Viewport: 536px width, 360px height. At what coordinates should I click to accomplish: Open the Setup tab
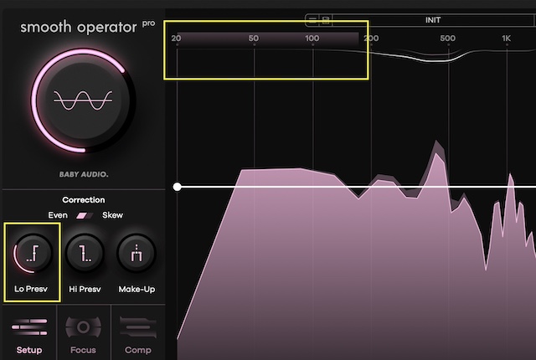(29, 335)
